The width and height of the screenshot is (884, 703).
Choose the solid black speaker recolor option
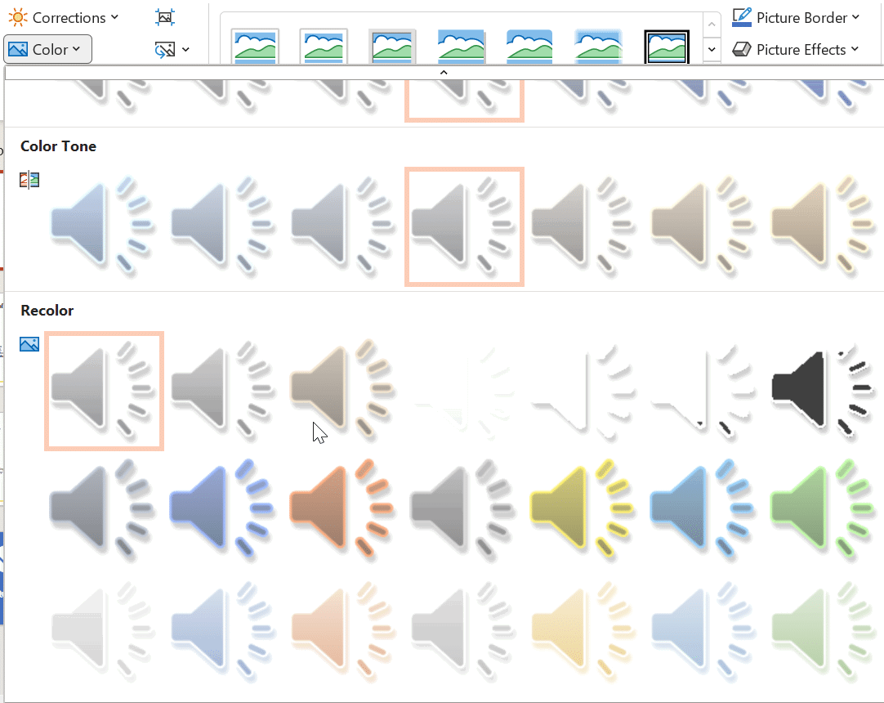[825, 391]
